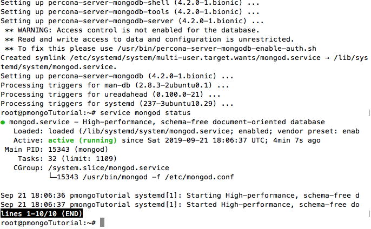Click the 'Tasks: 32 (limit: 1109)' line
Image resolution: width=371 pixels, height=229 pixels.
point(67,159)
